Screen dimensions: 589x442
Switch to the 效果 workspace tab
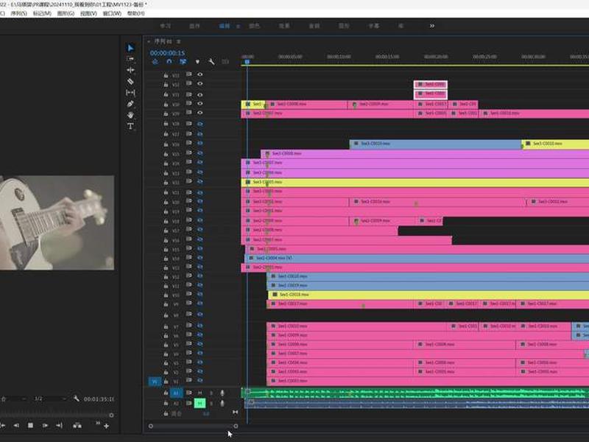click(284, 26)
